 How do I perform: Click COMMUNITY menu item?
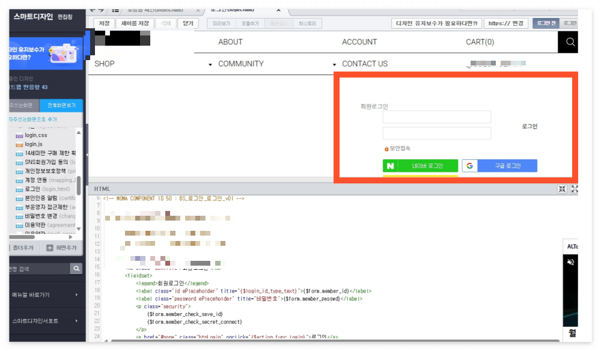click(x=241, y=64)
